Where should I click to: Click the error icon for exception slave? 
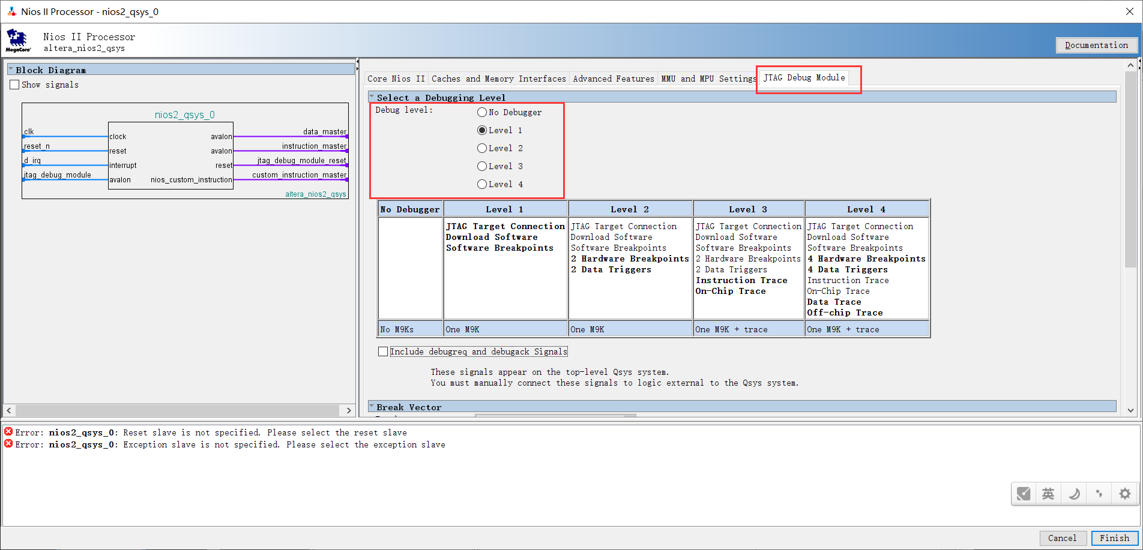8,444
